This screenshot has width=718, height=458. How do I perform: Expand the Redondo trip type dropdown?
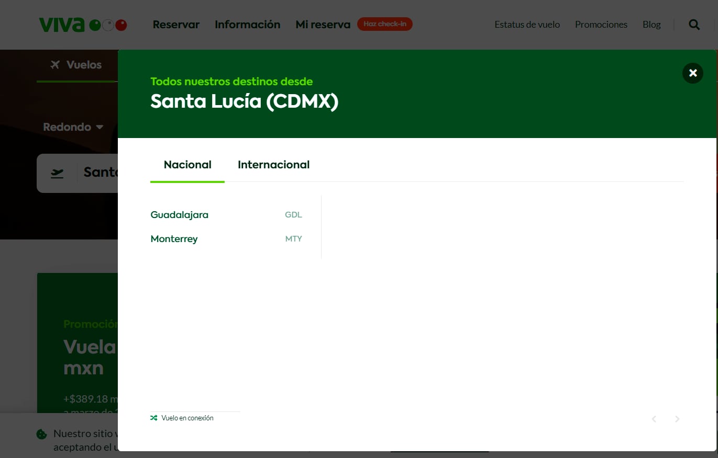click(x=73, y=127)
